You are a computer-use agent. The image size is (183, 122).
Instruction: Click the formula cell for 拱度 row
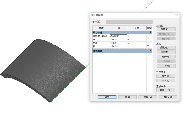[137, 43]
